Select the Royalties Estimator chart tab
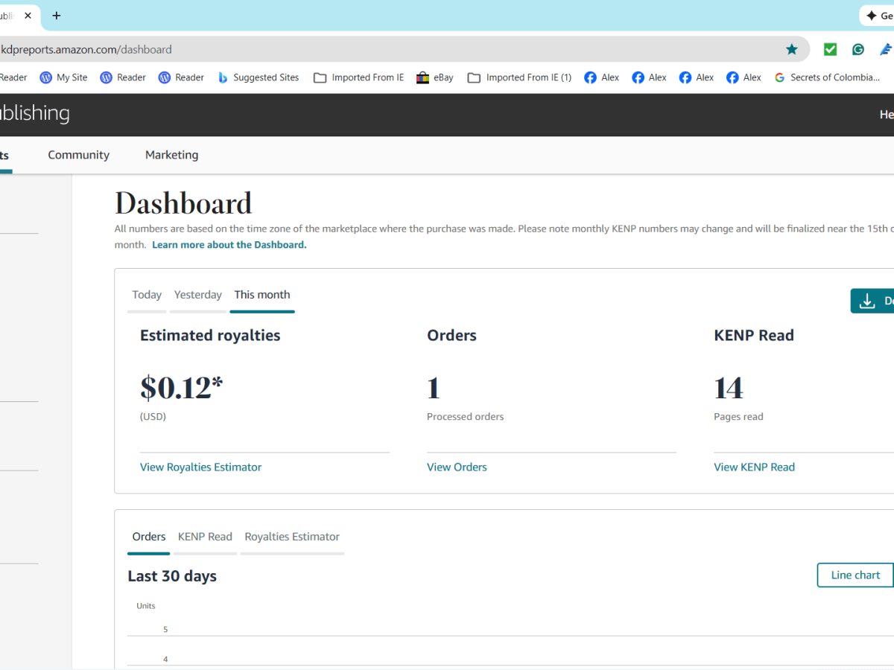Screen dimensions: 894x670 pos(292,537)
